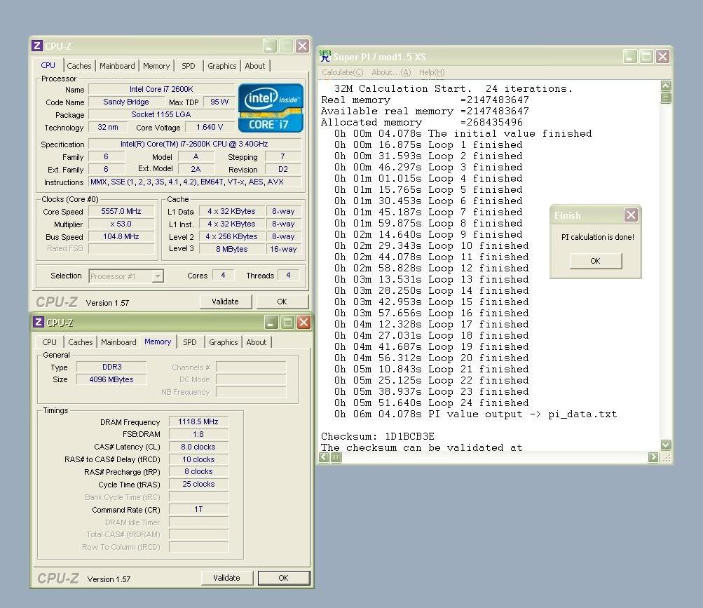
Task: Click the Code Name value 'Sandy Bridge'
Action: (x=126, y=102)
